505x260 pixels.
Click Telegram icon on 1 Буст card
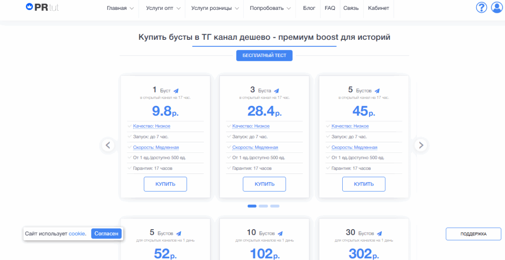(176, 91)
